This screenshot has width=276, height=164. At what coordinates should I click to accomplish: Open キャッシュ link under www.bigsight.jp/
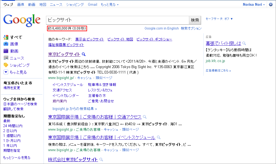84,78
